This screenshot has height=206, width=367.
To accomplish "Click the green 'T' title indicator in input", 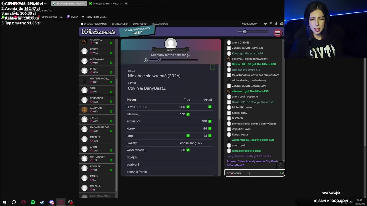I will (280, 173).
